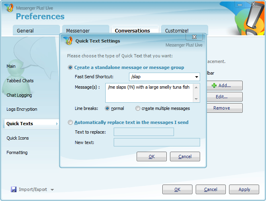This screenshot has width=266, height=201.
Task: Open Chat Logging in the sidebar
Action: tap(19, 95)
